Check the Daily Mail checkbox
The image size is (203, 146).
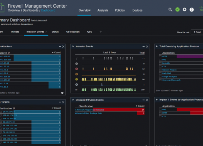click(x=160, y=73)
